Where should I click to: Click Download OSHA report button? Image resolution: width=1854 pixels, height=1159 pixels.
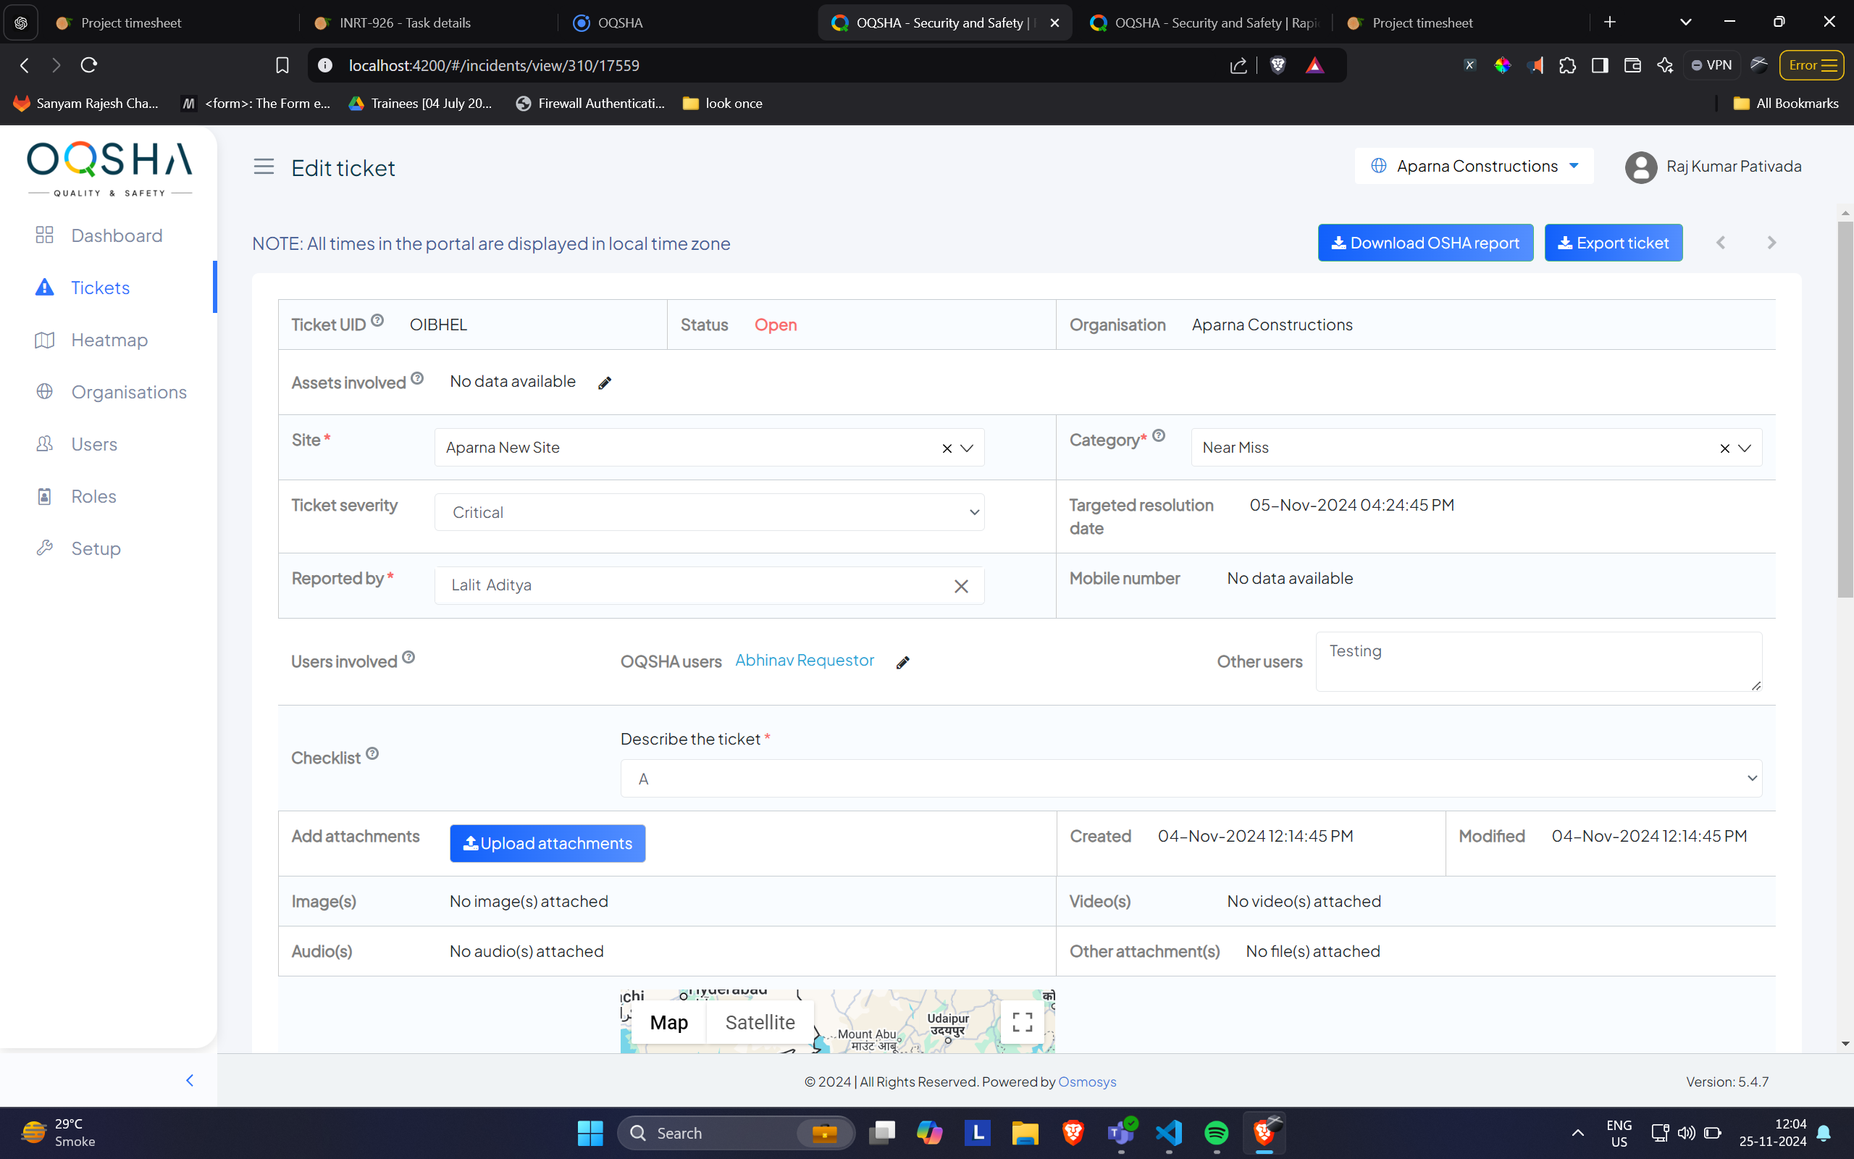click(x=1425, y=243)
